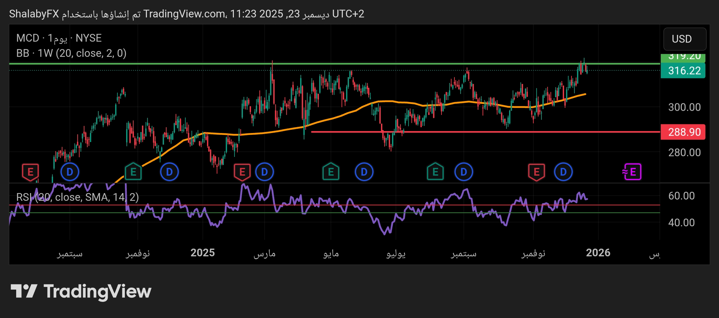Click the green earnings marker above May
The height and width of the screenshot is (318, 719).
point(331,172)
